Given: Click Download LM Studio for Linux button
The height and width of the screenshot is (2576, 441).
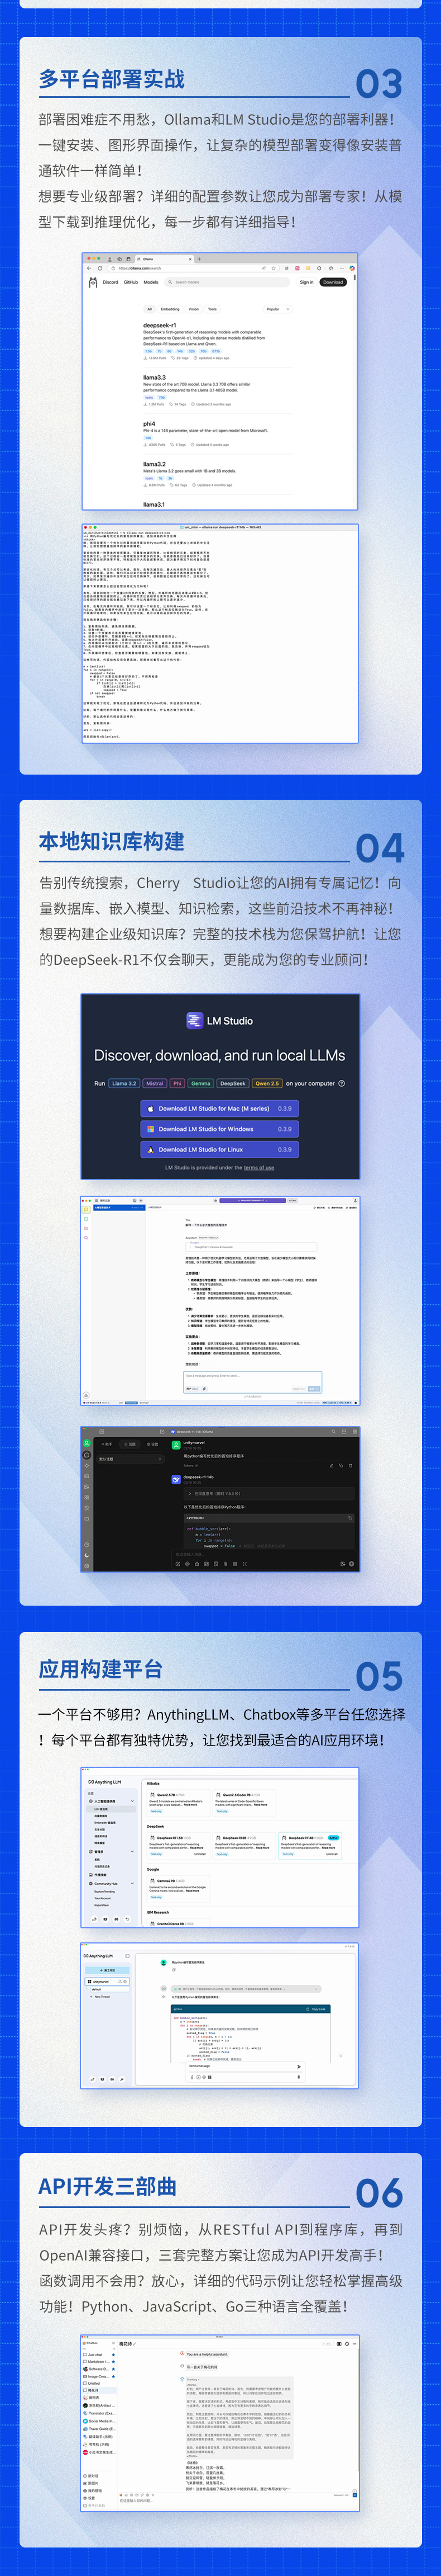Looking at the screenshot, I should click(219, 1150).
